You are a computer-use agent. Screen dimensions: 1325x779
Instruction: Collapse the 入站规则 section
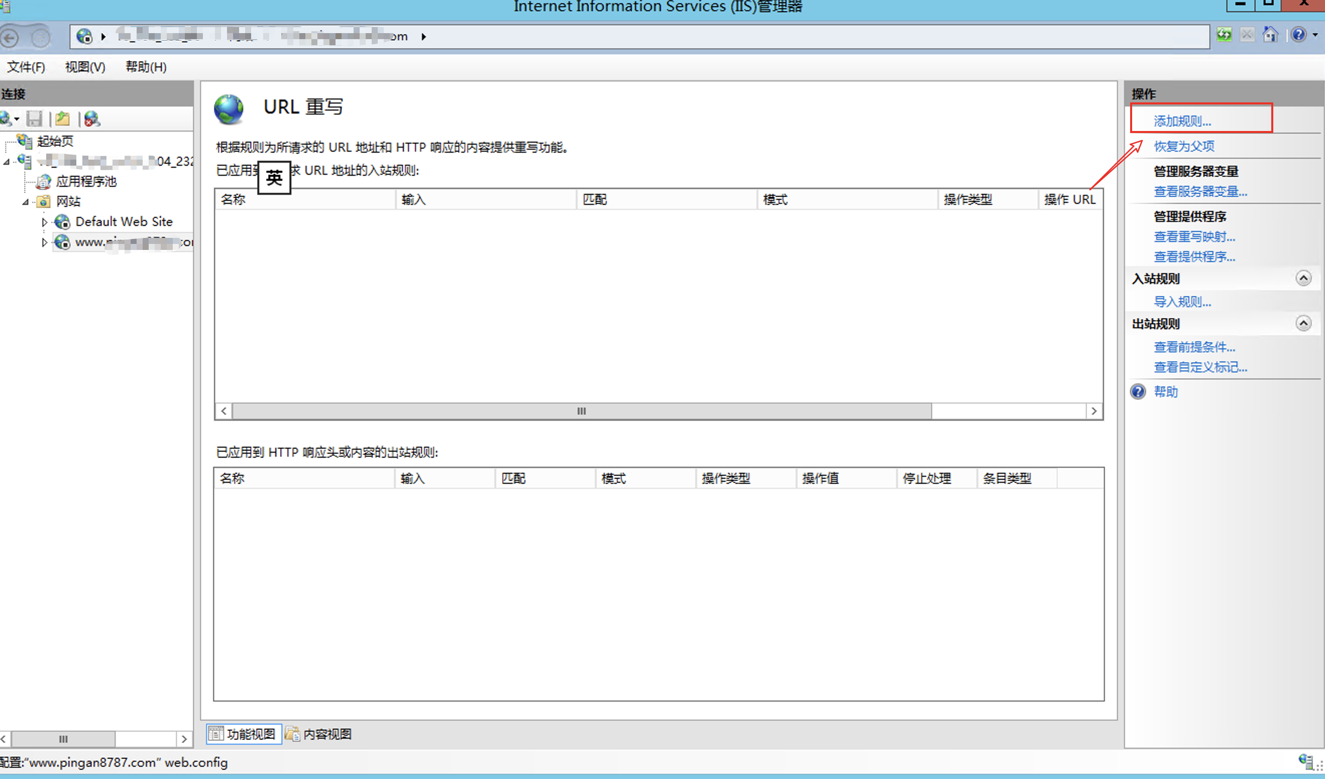pyautogui.click(x=1303, y=279)
